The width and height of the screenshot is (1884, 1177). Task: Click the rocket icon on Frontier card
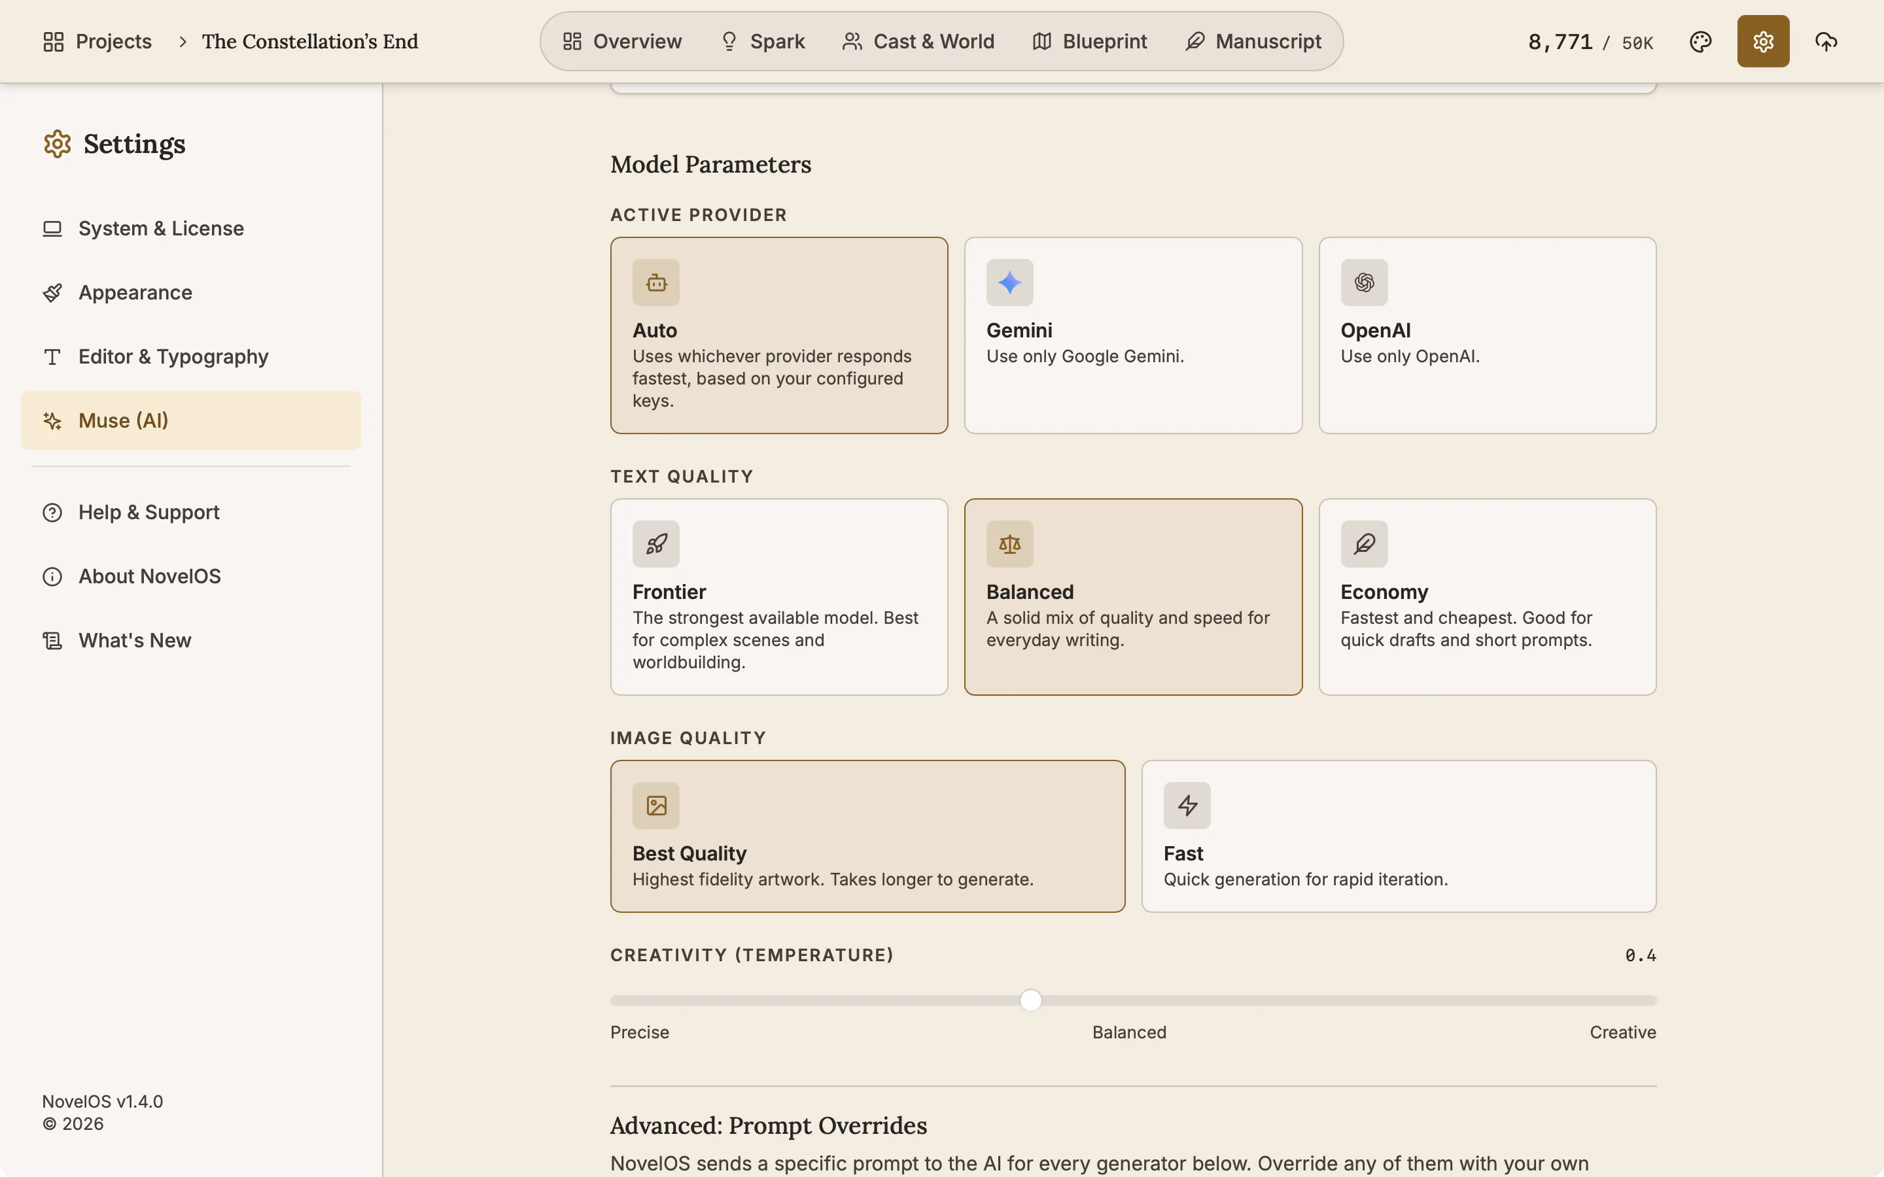coord(655,544)
